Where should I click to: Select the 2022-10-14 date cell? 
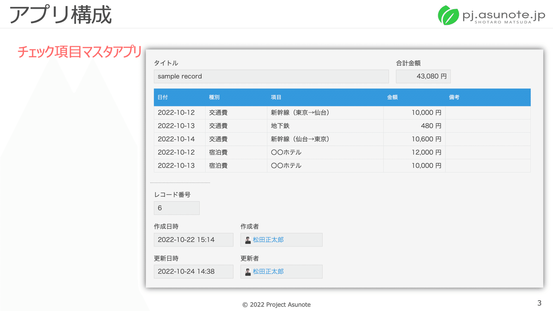(x=180, y=139)
